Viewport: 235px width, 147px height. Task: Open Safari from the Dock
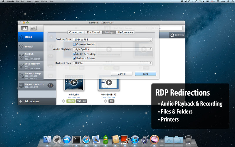point(86,139)
